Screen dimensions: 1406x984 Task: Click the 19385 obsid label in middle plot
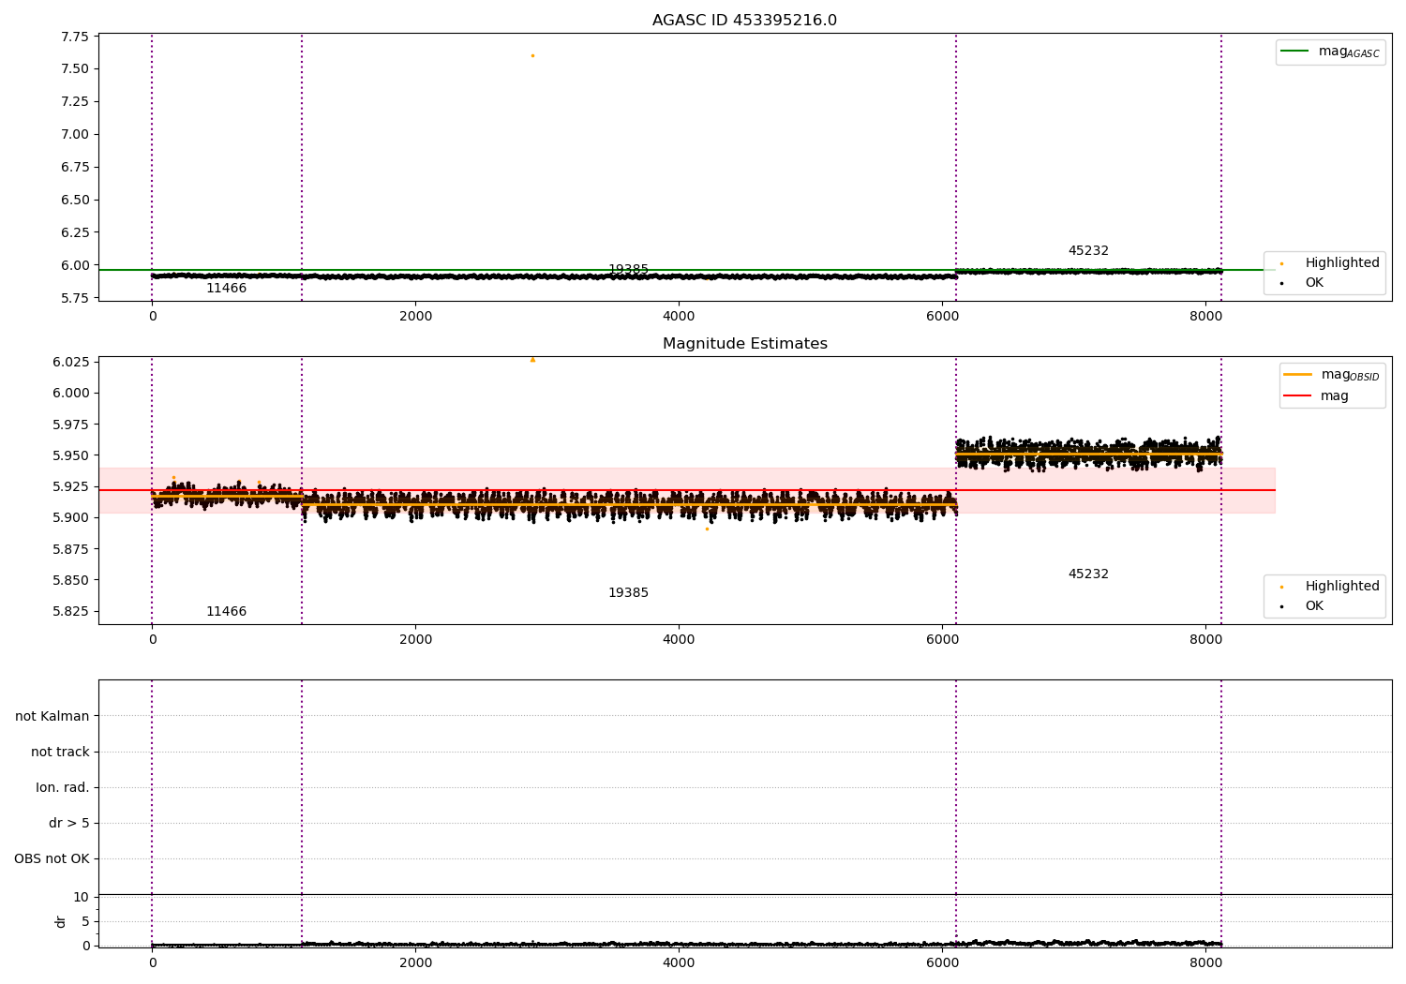coord(628,593)
